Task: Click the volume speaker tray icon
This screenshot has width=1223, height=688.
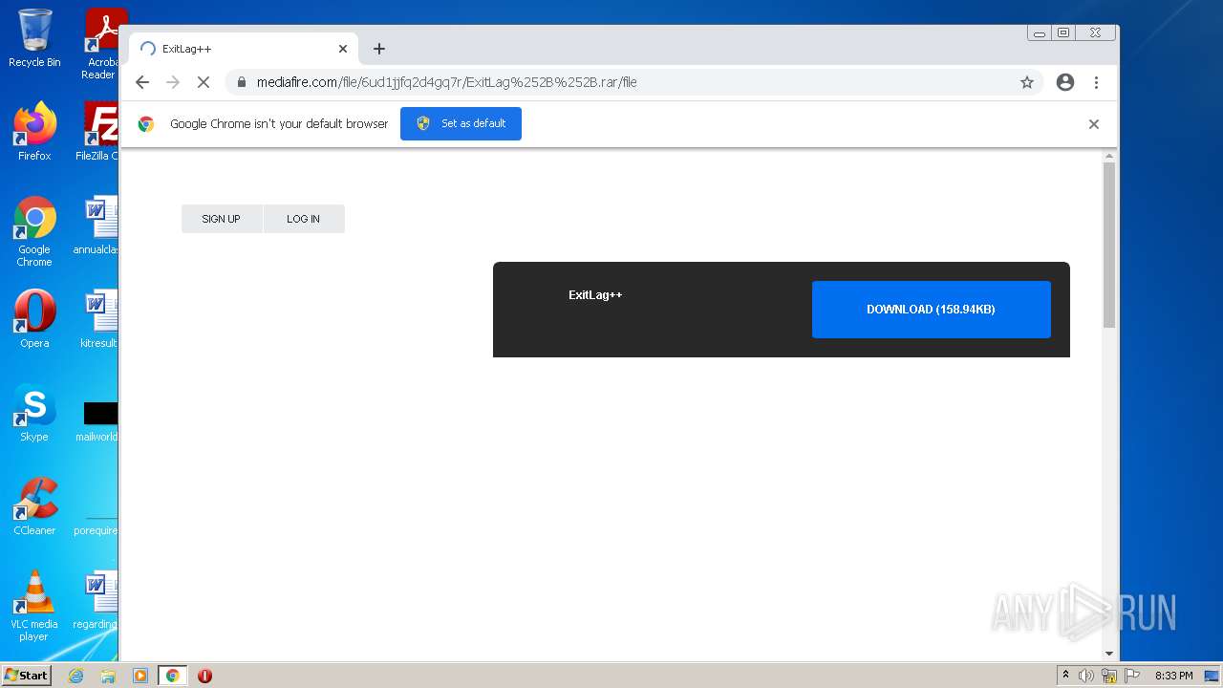Action: tap(1086, 676)
